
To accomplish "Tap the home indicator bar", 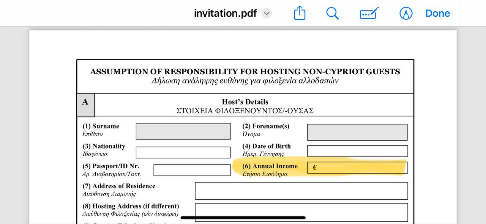I will pyautogui.click(x=243, y=218).
